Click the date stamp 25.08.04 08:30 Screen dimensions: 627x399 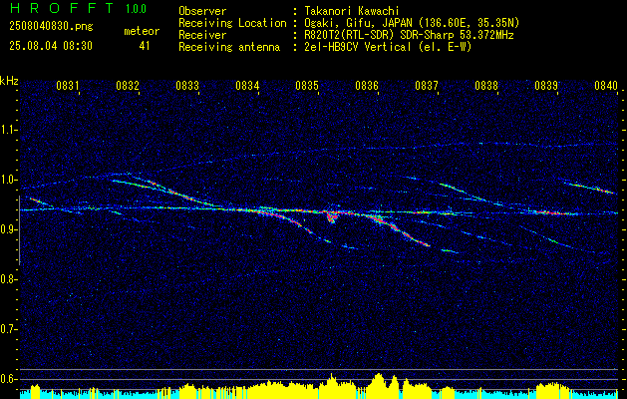pos(51,46)
